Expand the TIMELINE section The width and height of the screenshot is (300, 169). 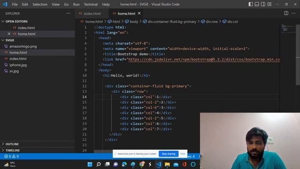(13, 150)
